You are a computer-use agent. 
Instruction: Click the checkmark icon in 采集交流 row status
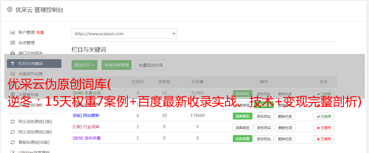click(x=318, y=94)
